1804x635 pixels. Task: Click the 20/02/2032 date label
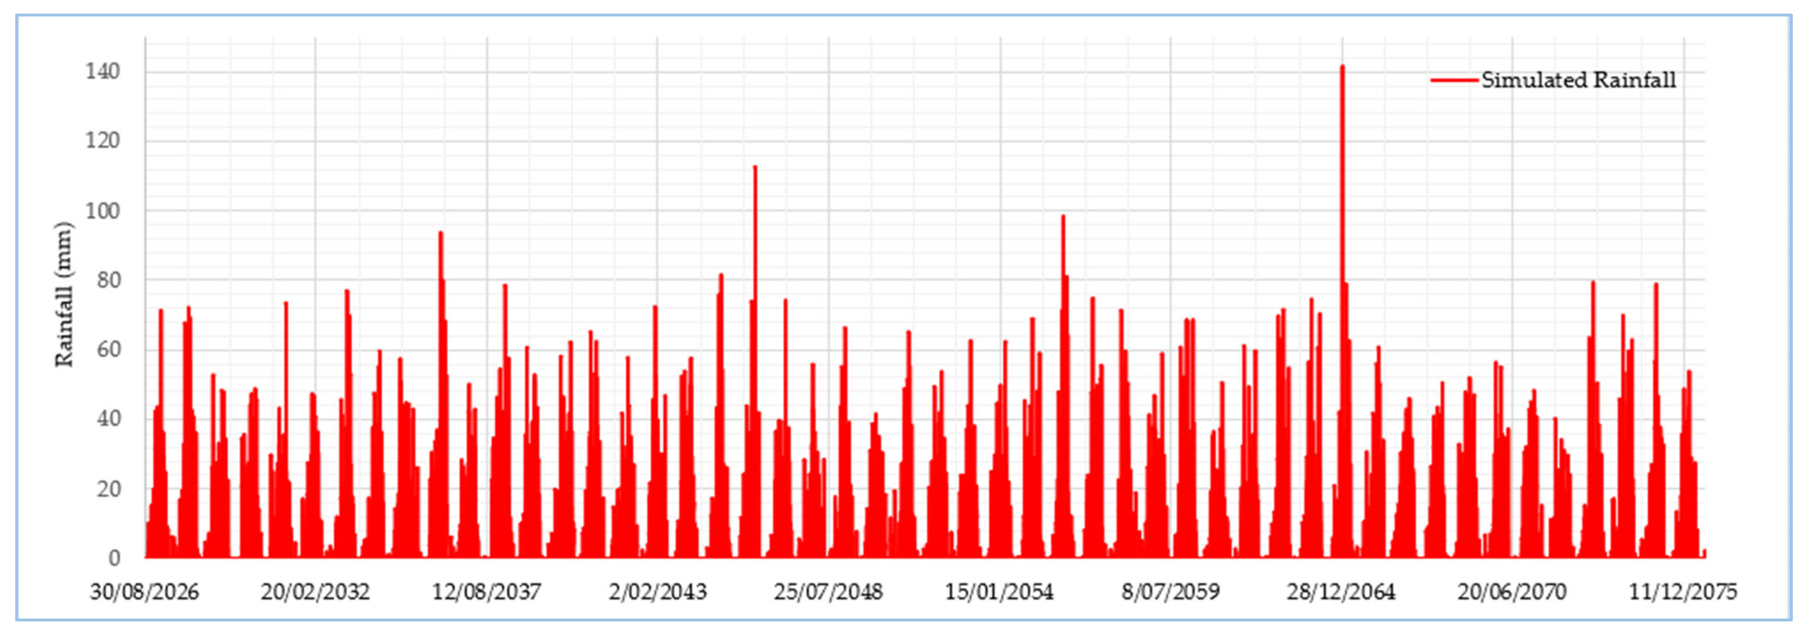(x=315, y=592)
